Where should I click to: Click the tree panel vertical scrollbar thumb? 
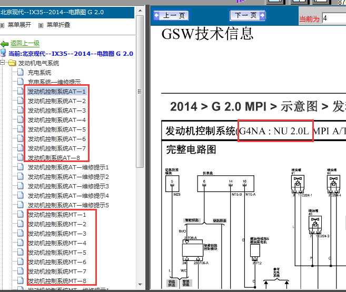(x=140, y=92)
